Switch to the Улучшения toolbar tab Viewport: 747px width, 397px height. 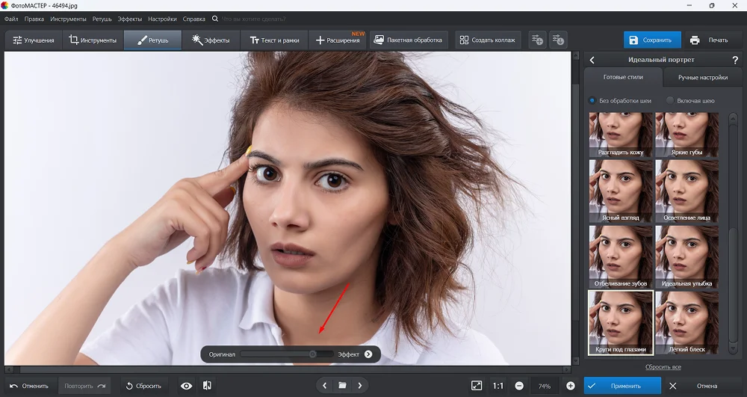point(34,40)
